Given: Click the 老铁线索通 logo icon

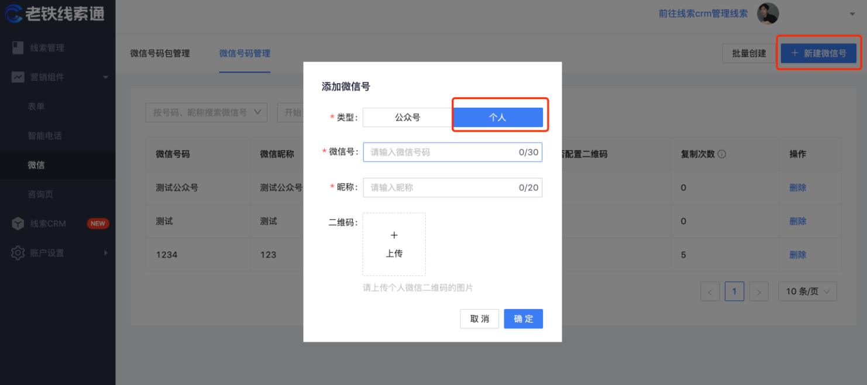Looking at the screenshot, I should click(13, 14).
